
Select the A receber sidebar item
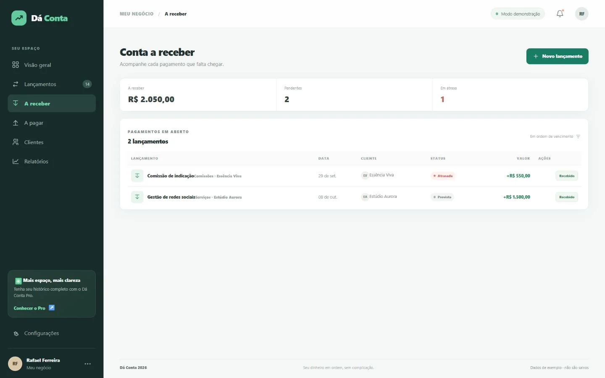[x=52, y=103]
